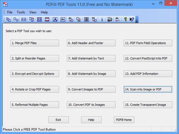Viewport: 179px width, 134px height.
Task: Open the Help menu
Action: pos(44,12)
